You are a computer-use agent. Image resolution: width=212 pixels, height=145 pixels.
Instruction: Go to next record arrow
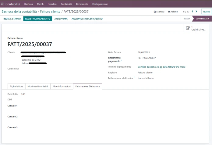[196, 12]
